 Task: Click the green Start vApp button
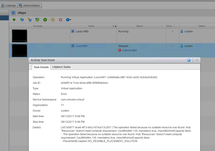45,20
